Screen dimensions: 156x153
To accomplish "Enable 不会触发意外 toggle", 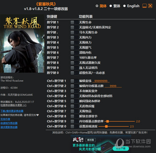I will [74, 91].
